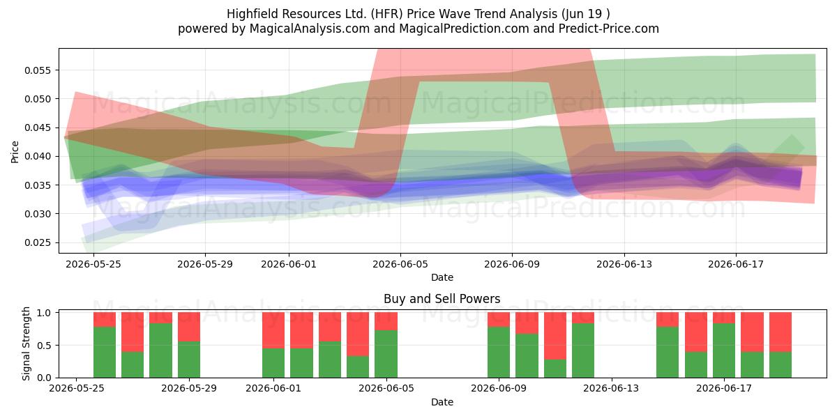Click the green bar segment above the 2026-06-17 tick
Screen dimensions: 837x418
click(724, 350)
